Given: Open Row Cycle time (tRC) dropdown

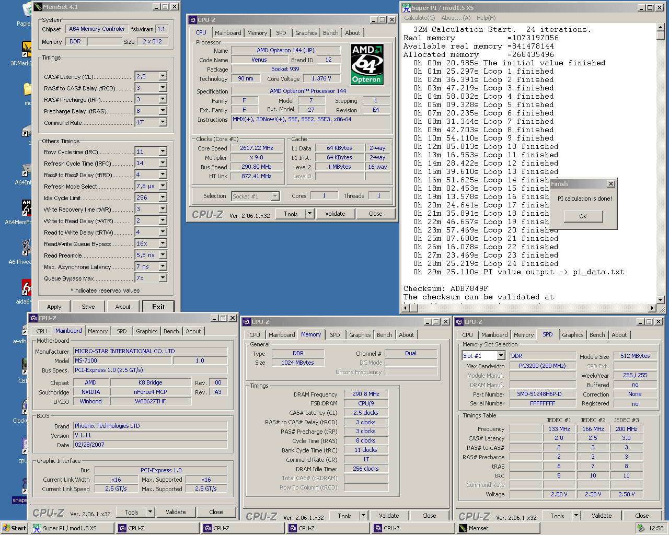Looking at the screenshot, I should tap(163, 152).
